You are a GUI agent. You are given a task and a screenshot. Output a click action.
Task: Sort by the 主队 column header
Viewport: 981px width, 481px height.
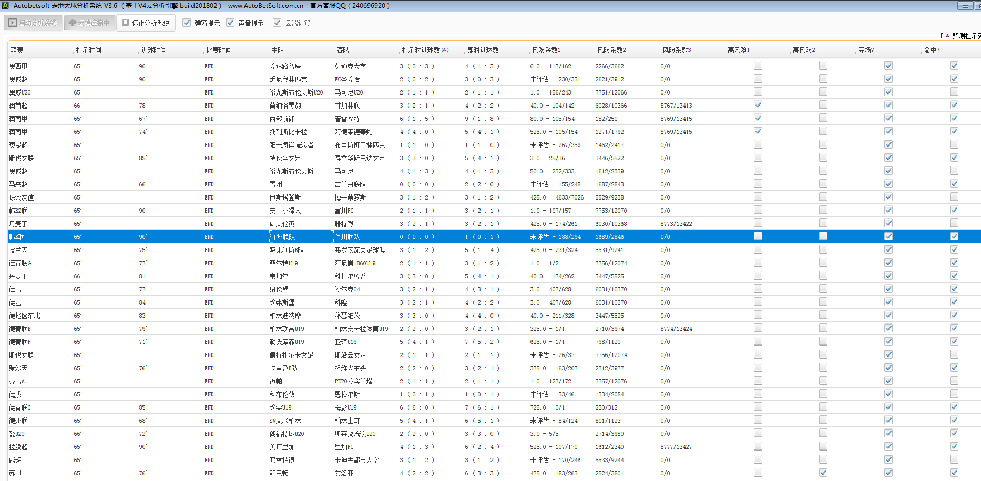[278, 50]
